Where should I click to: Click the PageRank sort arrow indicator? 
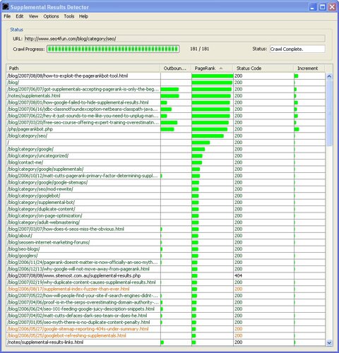(x=221, y=68)
